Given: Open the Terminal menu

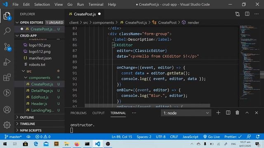Looking at the screenshot, I should pyautogui.click(x=96, y=5).
